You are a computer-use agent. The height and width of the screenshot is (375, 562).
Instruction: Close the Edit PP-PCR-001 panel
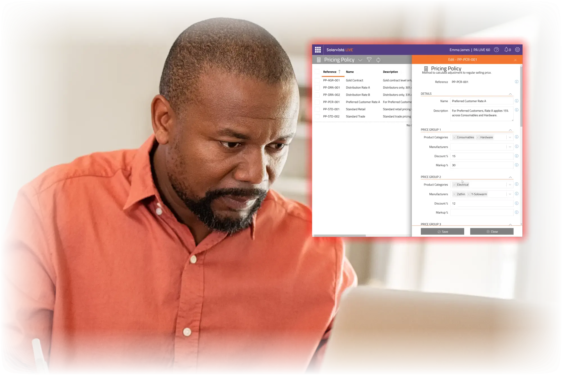(x=515, y=60)
